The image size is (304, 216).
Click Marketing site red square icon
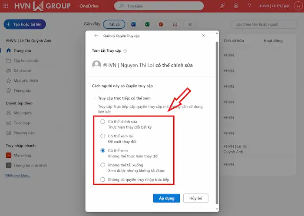pos(9,155)
